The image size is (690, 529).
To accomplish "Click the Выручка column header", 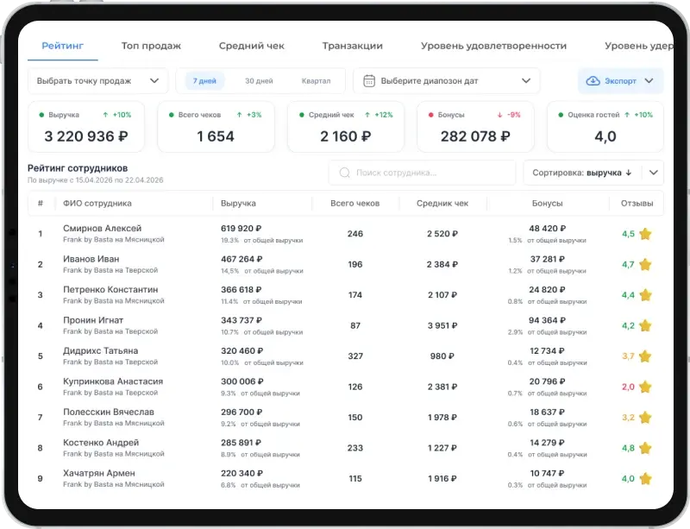I will (238, 204).
